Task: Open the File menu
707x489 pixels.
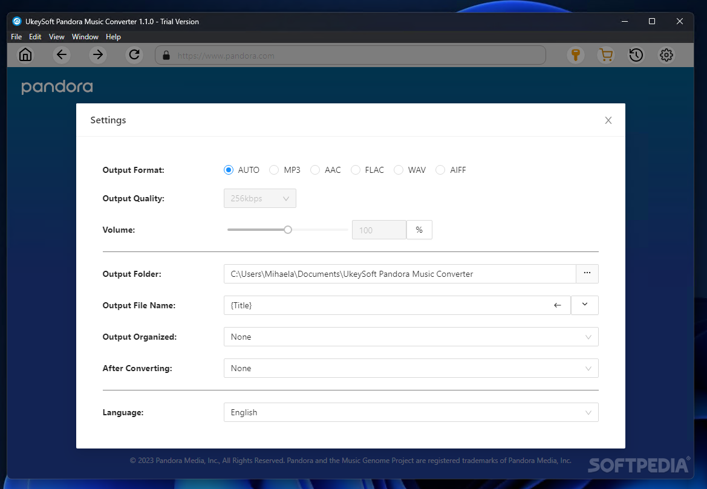Action: (x=16, y=37)
